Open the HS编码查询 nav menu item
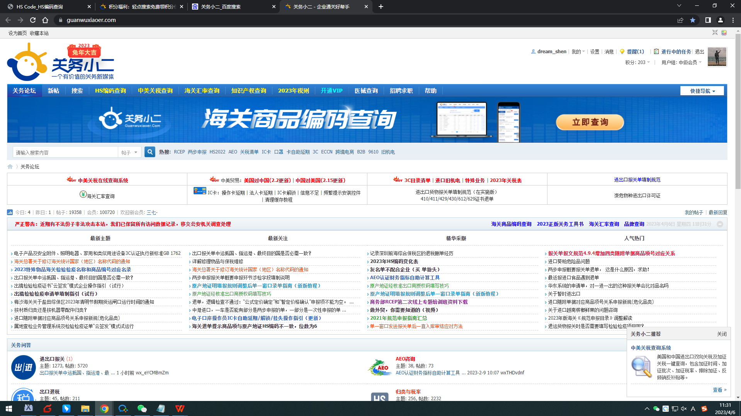Screen dimensions: 741x416 pyautogui.click(x=110, y=91)
